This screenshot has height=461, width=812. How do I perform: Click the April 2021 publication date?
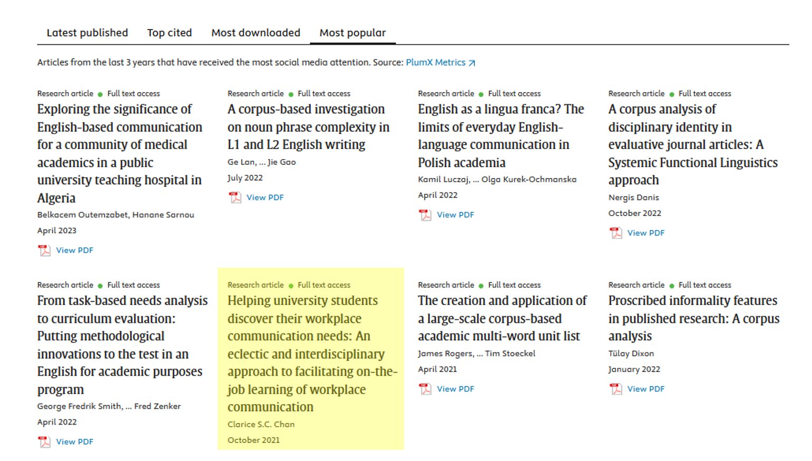[x=437, y=369]
